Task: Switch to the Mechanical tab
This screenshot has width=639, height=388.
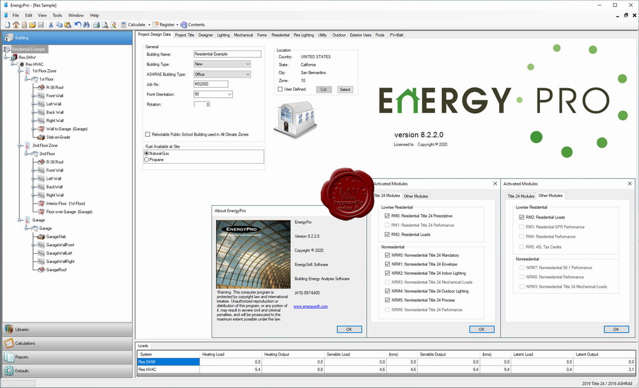Action: [x=243, y=35]
